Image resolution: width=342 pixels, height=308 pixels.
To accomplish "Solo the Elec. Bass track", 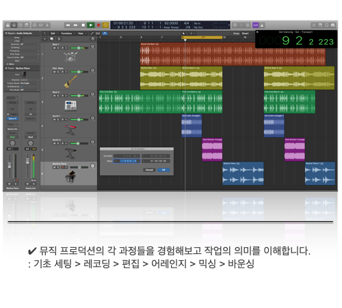I will coord(58,72).
